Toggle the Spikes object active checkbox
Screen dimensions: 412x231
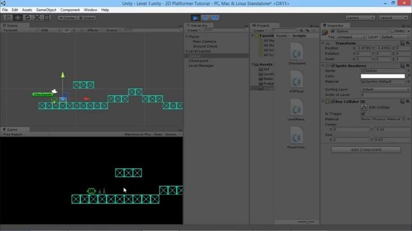pyautogui.click(x=333, y=31)
